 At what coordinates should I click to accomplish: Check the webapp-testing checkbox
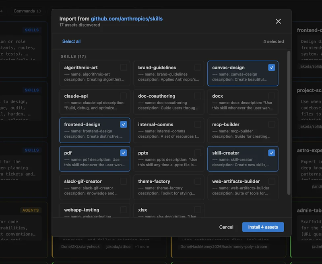[x=124, y=210]
